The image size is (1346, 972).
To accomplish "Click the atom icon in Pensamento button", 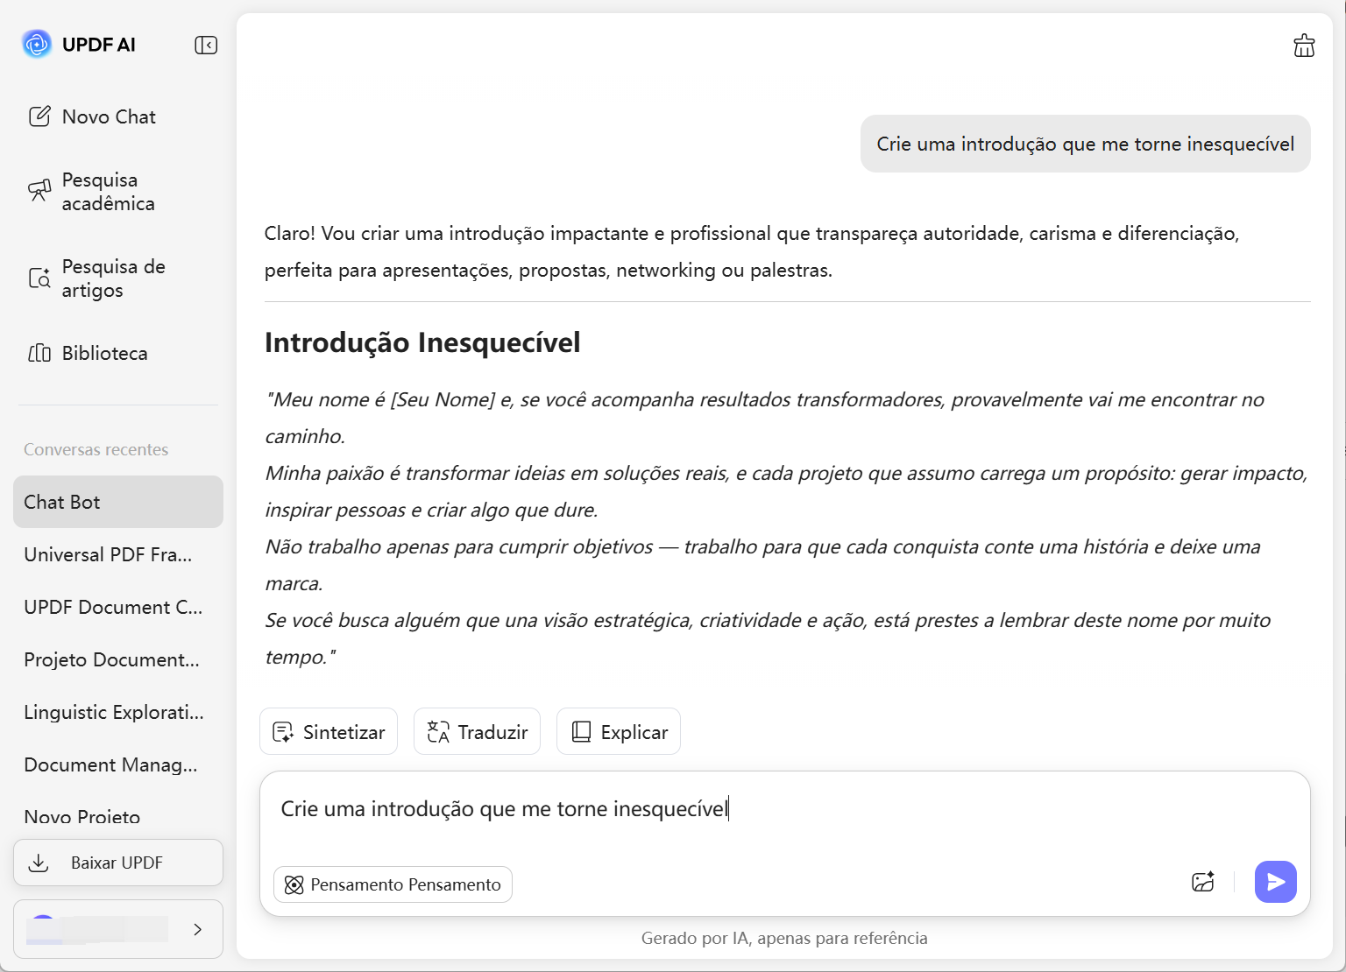I will point(294,884).
